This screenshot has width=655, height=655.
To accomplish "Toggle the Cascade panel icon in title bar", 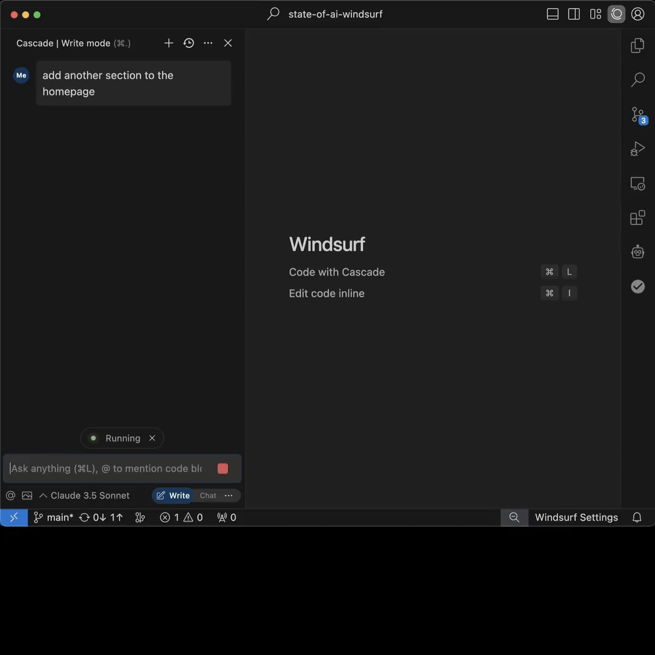I will click(x=616, y=14).
